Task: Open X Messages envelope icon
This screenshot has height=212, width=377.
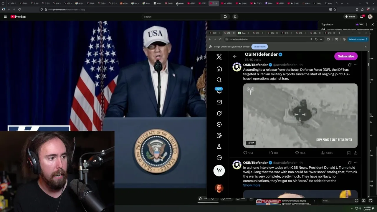Action: (x=219, y=102)
